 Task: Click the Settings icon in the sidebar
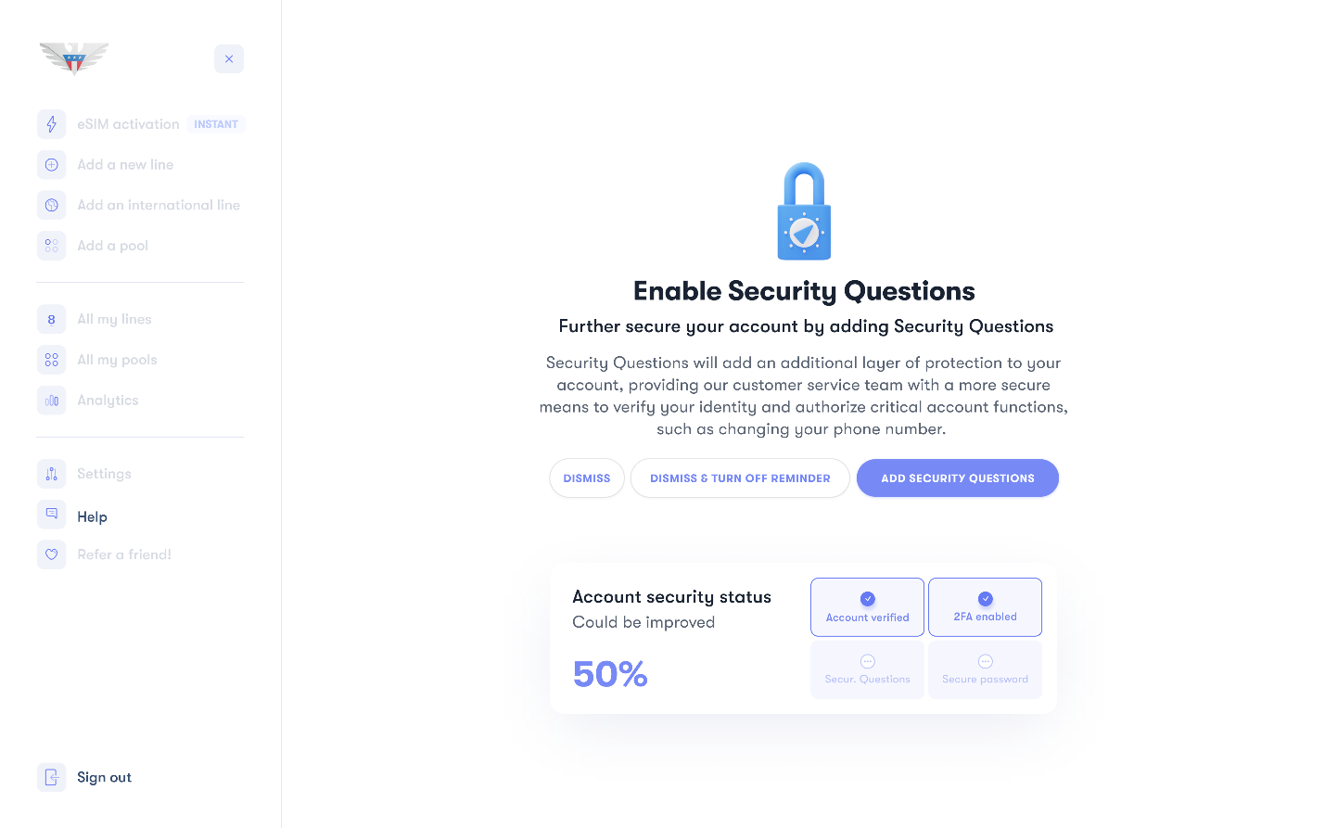(x=51, y=473)
